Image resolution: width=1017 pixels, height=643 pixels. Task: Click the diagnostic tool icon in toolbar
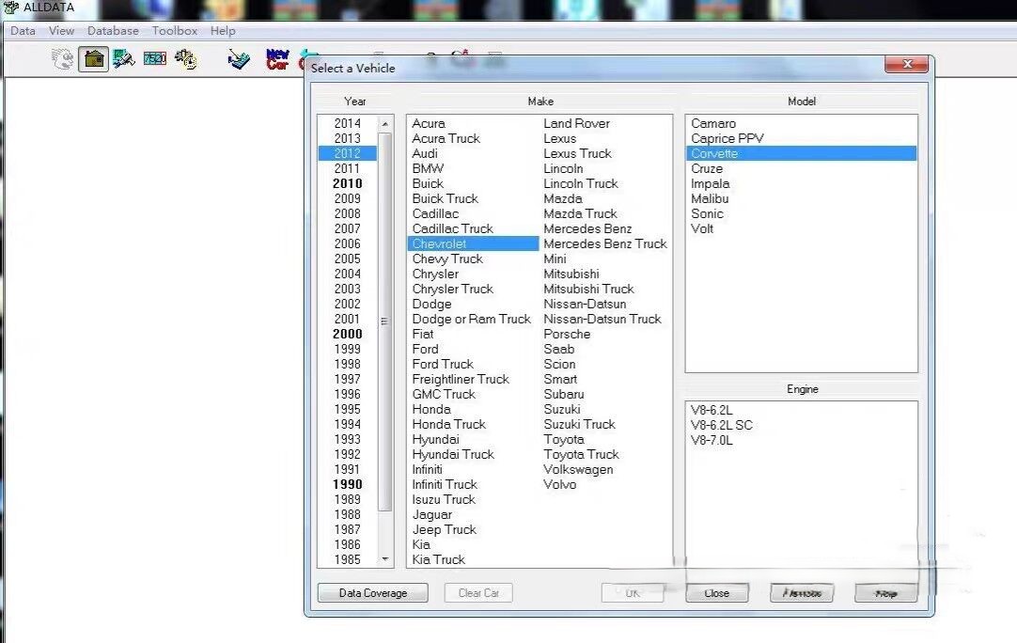[x=123, y=59]
